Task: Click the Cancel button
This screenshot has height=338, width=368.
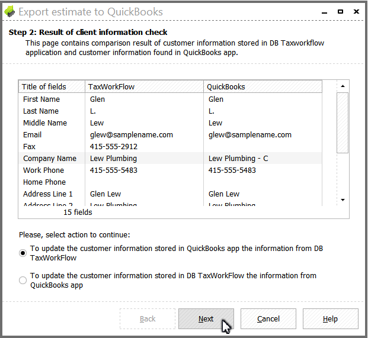Action: click(x=268, y=319)
